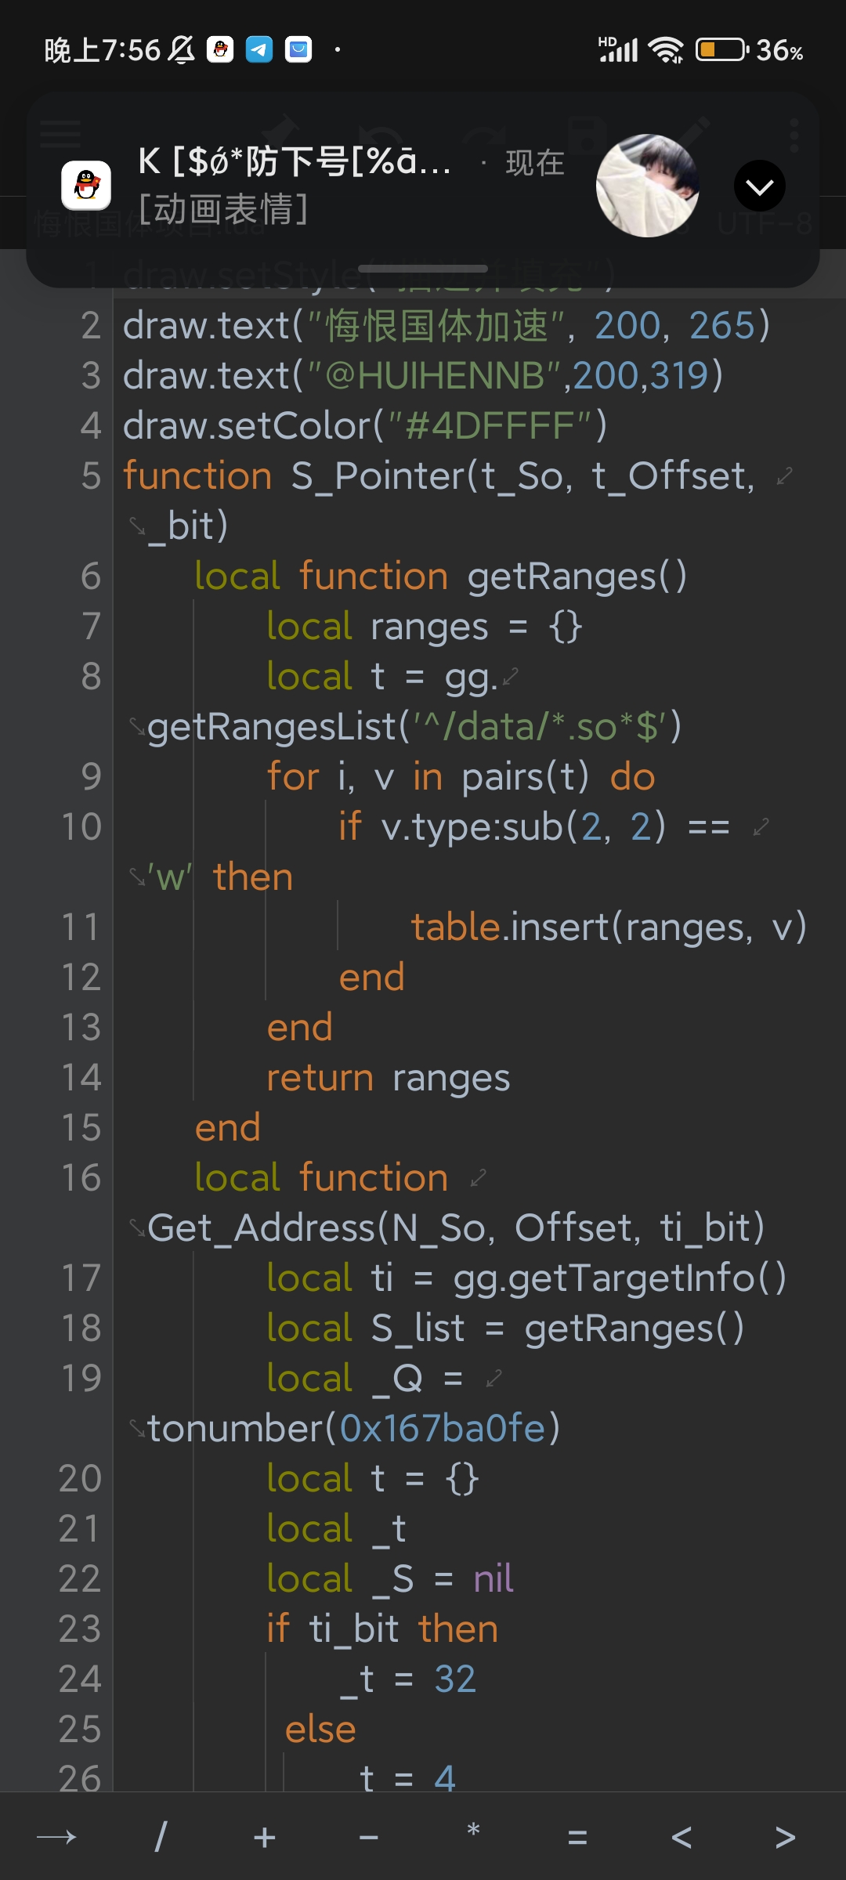Place cursor on 'return ranges' line
Screen dimensions: 846x1880
pyautogui.click(x=388, y=1078)
